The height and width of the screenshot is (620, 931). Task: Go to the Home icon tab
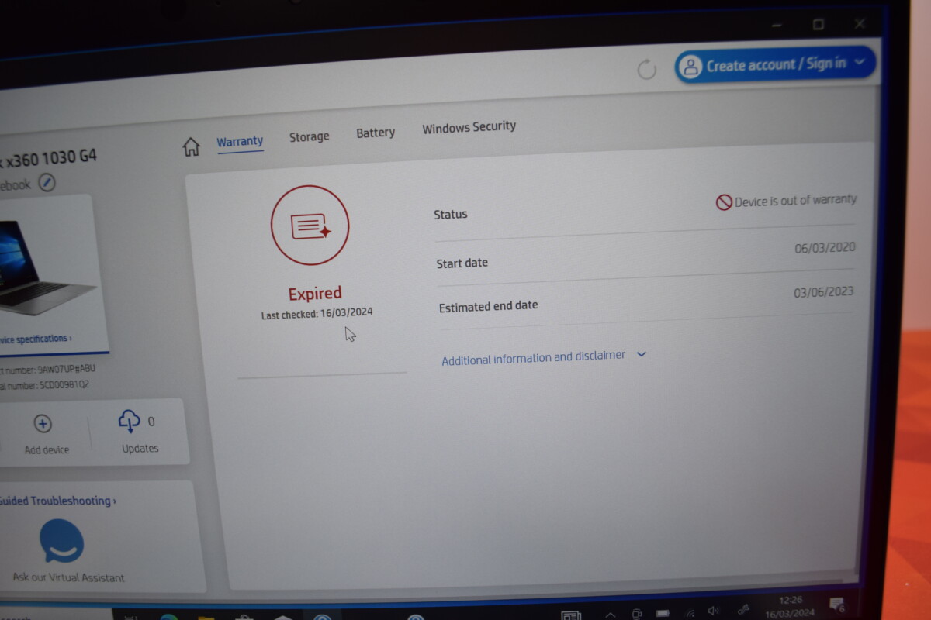tap(191, 146)
